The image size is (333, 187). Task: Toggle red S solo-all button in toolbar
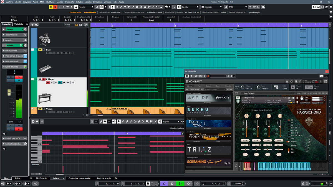[x=55, y=7]
